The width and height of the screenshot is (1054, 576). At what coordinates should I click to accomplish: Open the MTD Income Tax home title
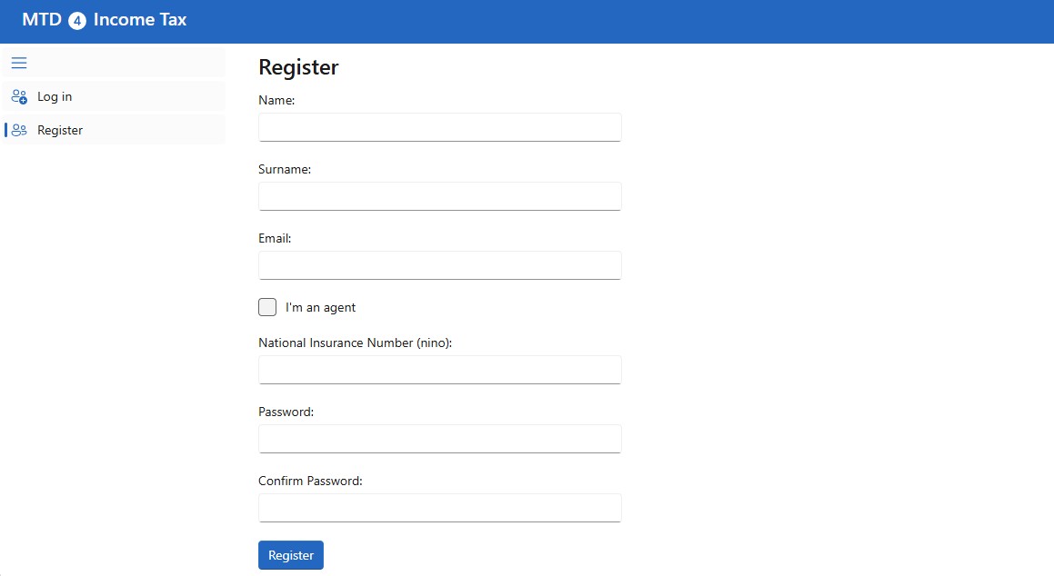tap(105, 20)
